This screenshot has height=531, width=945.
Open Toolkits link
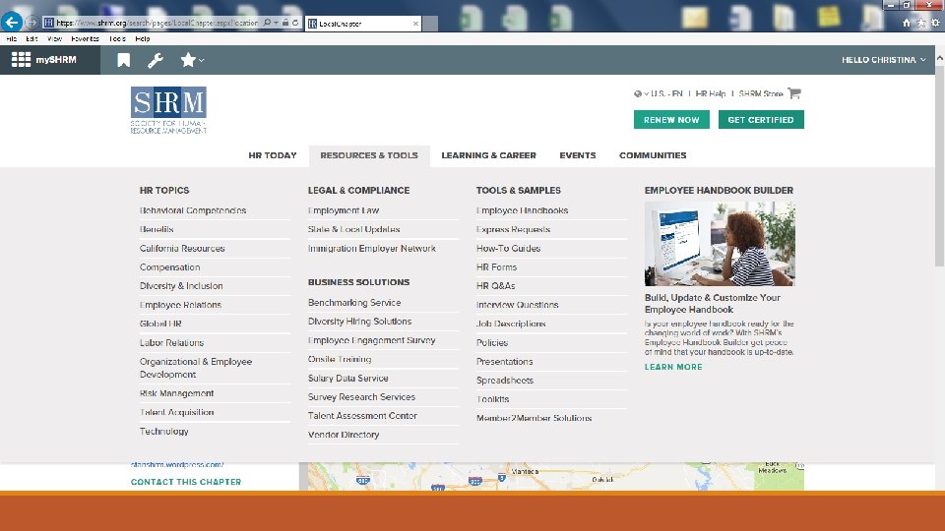(492, 399)
